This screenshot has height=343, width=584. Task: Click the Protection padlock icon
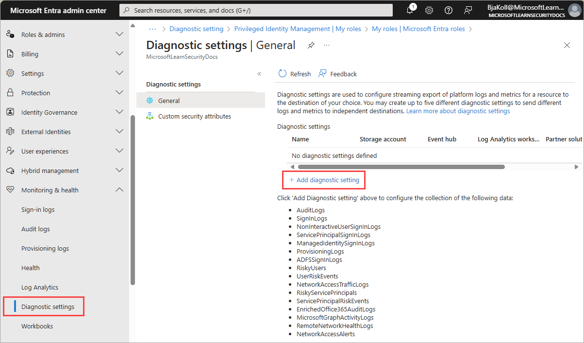10,93
